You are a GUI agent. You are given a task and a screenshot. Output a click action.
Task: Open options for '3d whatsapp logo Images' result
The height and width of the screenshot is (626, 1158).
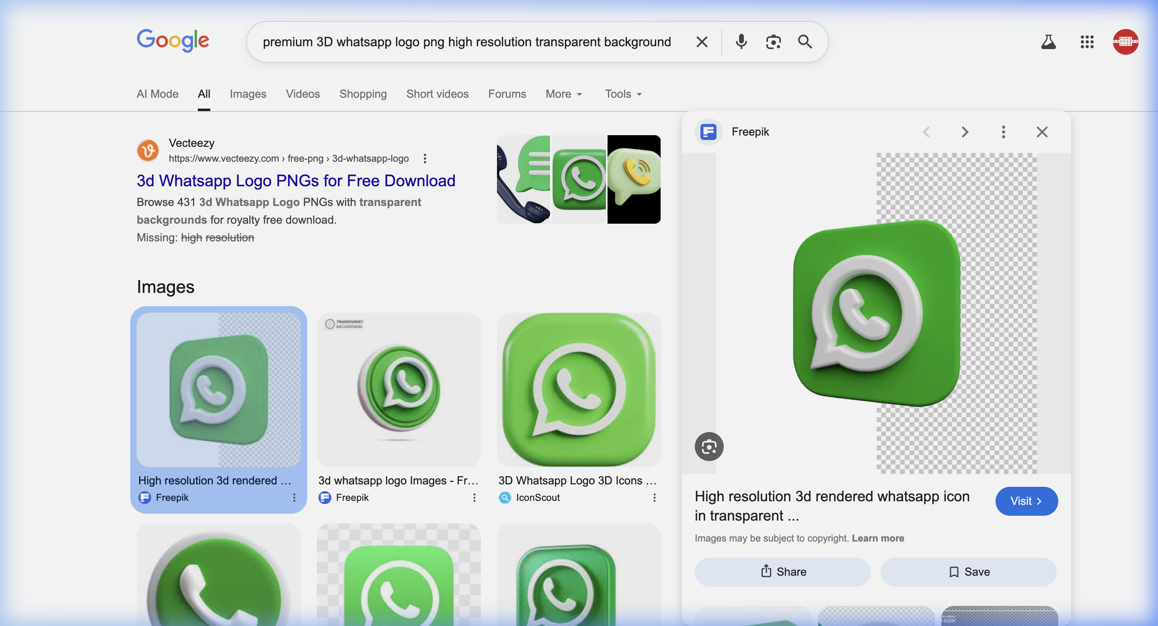(474, 497)
